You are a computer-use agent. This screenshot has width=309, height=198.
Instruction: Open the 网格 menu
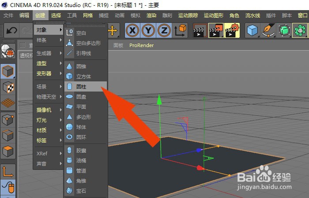point(88,15)
